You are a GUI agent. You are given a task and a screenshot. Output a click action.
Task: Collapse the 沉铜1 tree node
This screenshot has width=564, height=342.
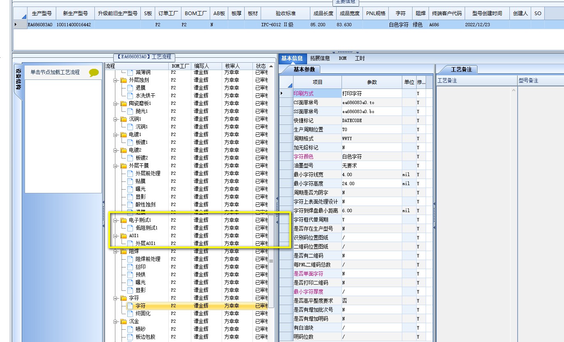pyautogui.click(x=115, y=119)
